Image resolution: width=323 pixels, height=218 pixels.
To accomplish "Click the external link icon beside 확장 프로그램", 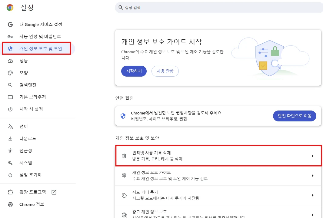I will click(x=54, y=192).
